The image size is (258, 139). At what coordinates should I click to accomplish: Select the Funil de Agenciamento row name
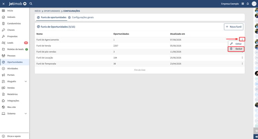point(48,40)
